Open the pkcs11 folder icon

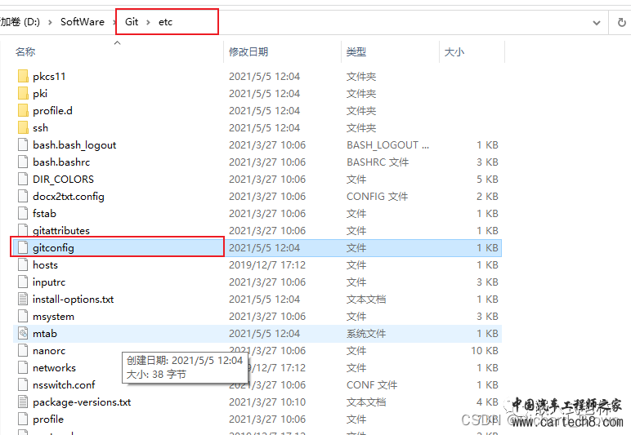point(23,77)
